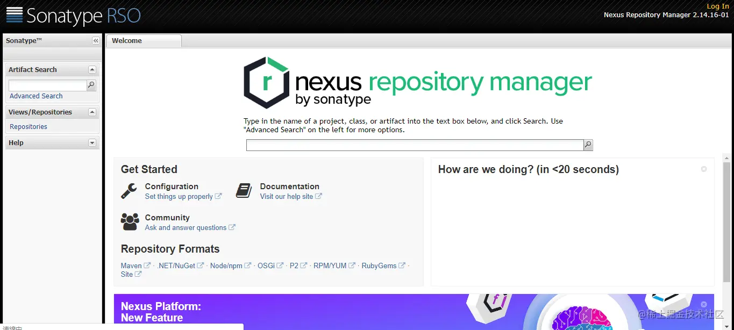The image size is (734, 330).
Task: Open the .NET/NuGet format link
Action: 176,266
